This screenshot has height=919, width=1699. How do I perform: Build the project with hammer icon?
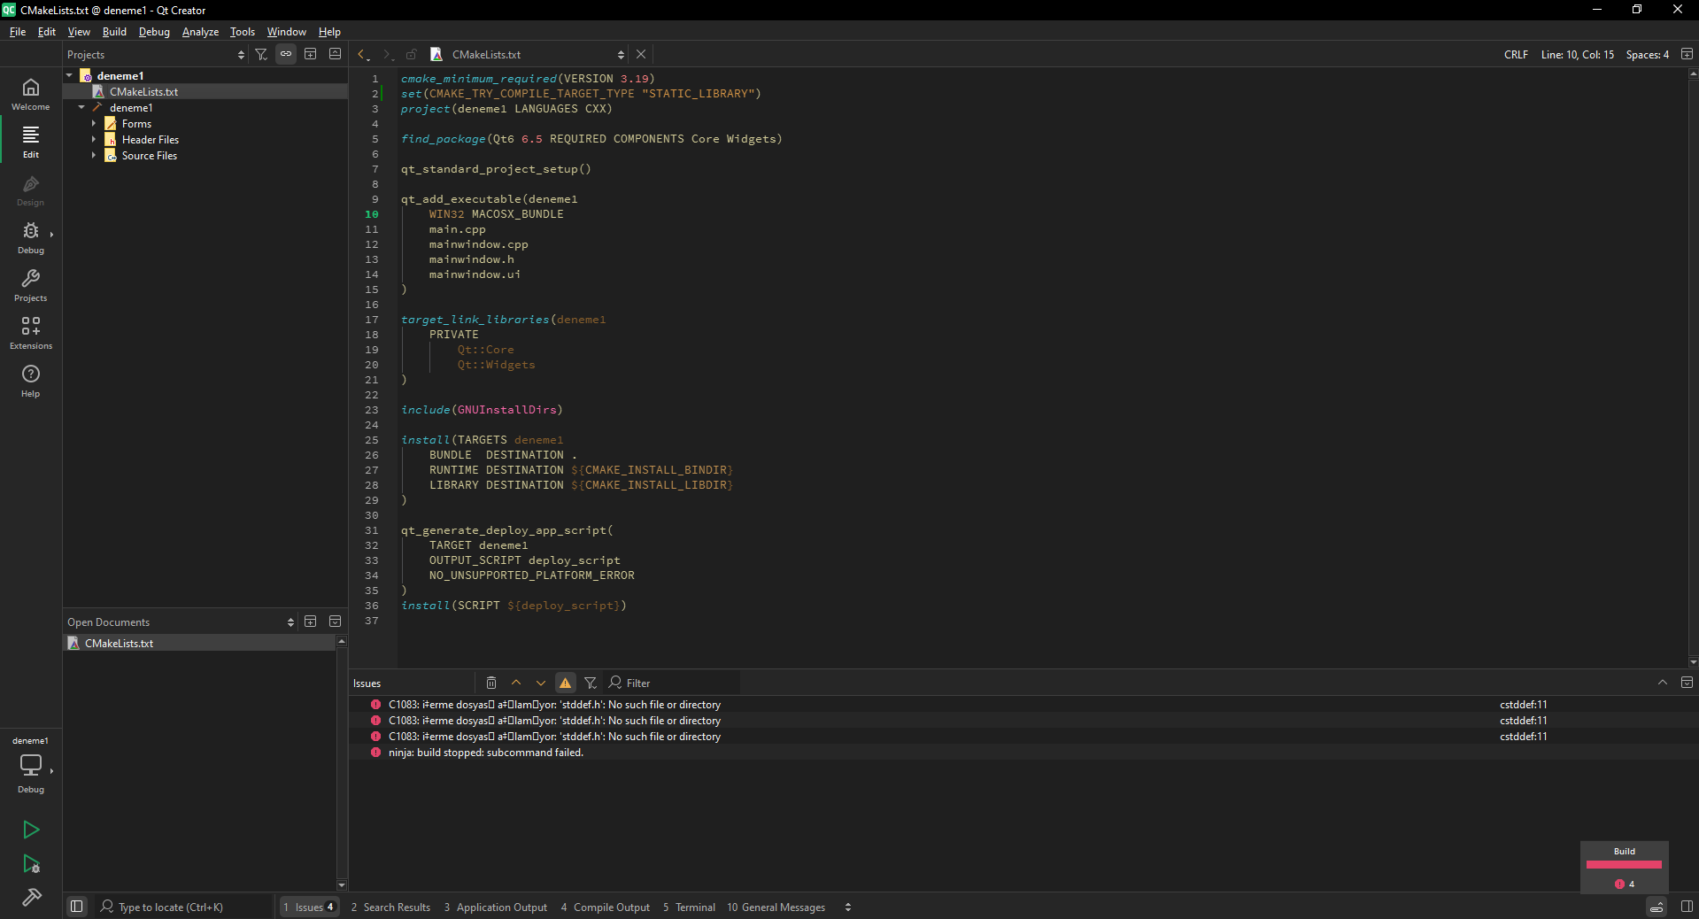click(x=31, y=898)
